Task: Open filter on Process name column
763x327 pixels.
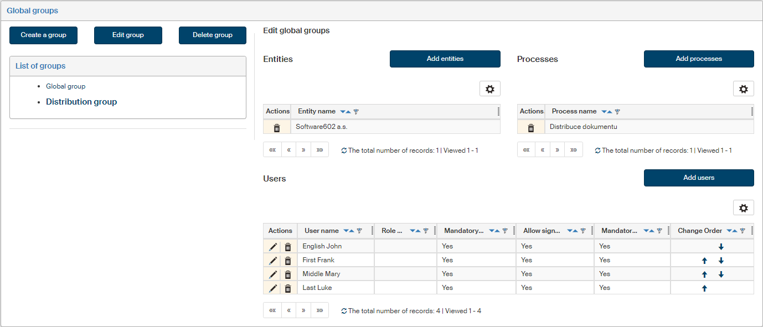Action: tap(617, 112)
